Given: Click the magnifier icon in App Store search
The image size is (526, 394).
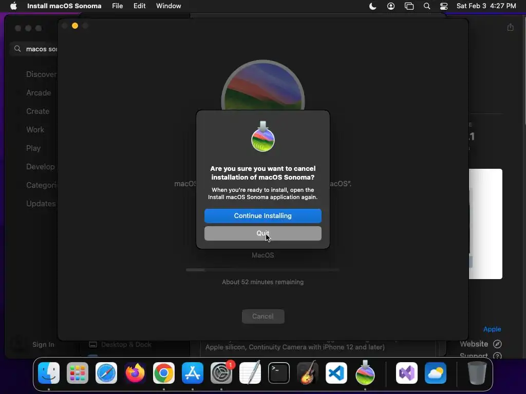Looking at the screenshot, I should point(17,49).
